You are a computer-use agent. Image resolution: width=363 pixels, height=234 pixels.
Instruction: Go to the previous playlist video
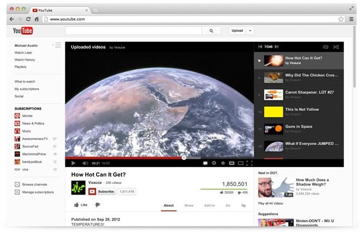[260, 47]
